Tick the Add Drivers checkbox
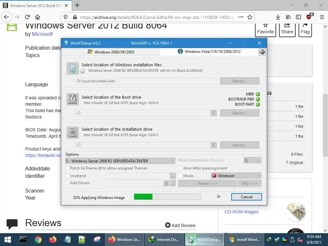This screenshot has height=246, width=328. (67, 183)
